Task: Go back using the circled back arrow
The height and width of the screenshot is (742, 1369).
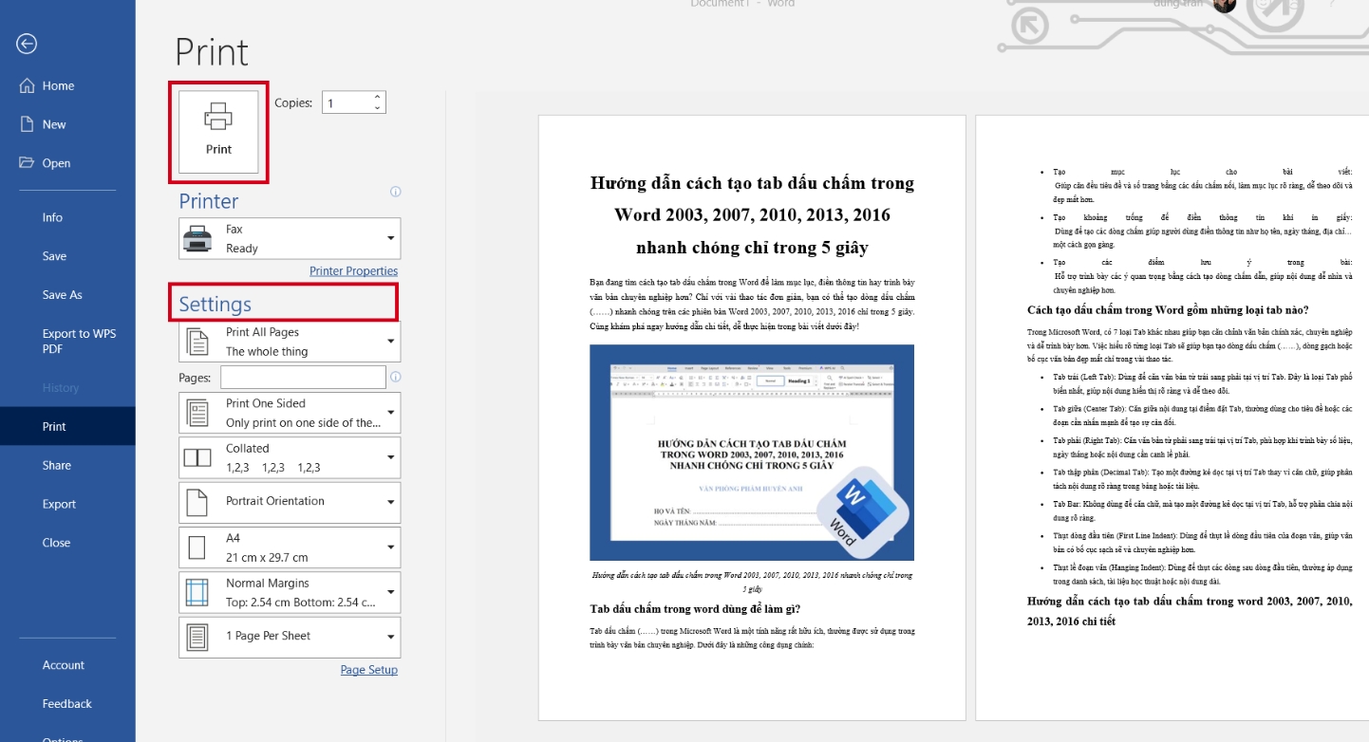Action: (27, 44)
